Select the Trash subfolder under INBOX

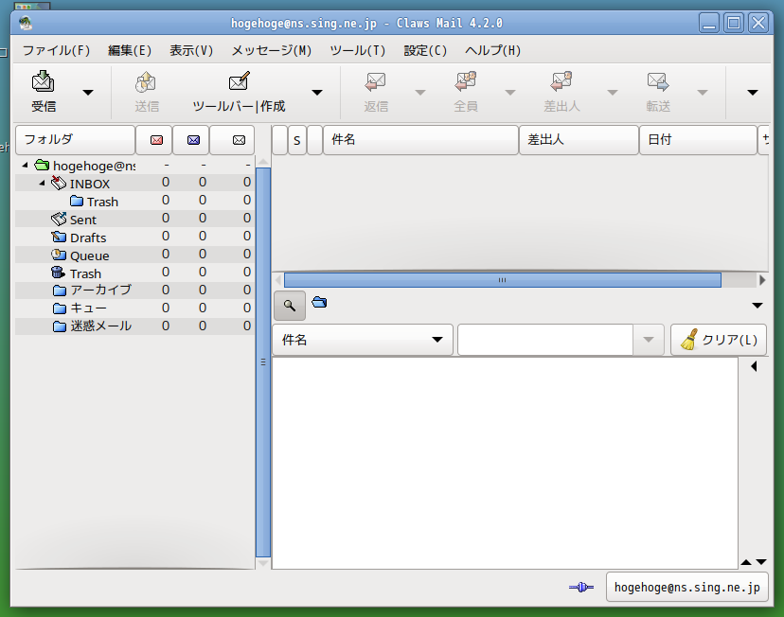tap(102, 202)
